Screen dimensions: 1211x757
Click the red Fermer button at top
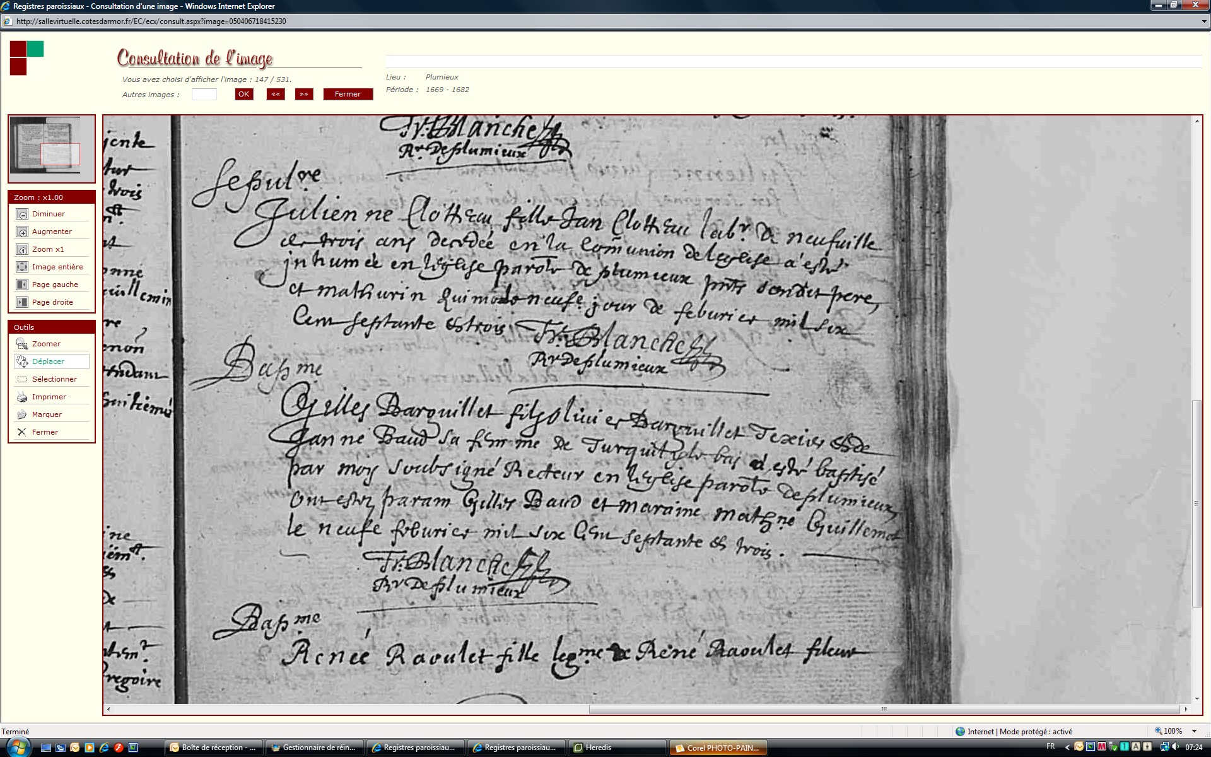[348, 95]
